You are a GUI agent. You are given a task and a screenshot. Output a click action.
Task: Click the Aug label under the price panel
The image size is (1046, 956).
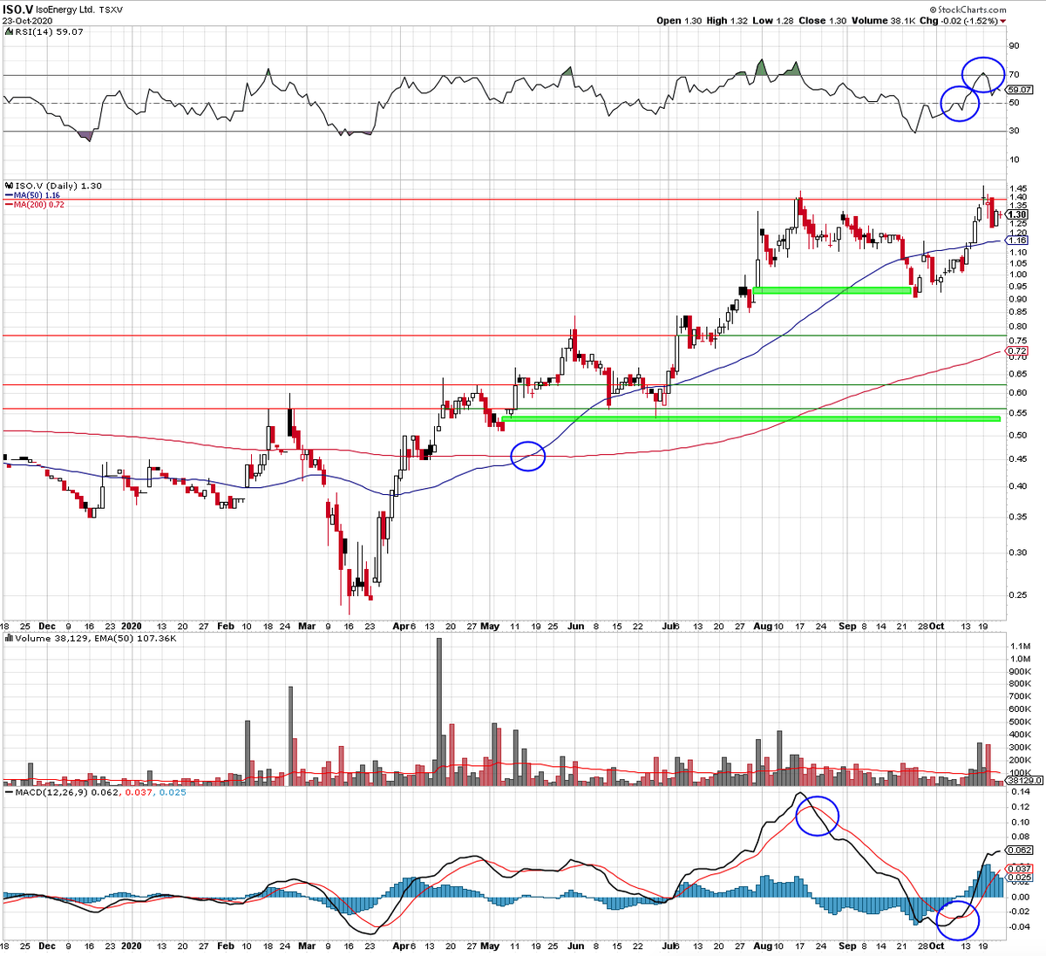[x=761, y=626]
